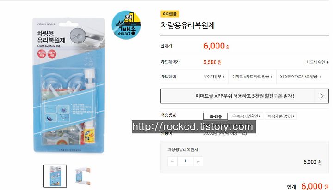Open the app push coupon banner arrow

(x=321, y=96)
